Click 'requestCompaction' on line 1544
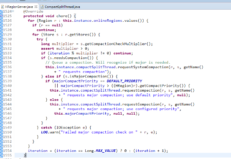 pyautogui.click(x=141, y=104)
